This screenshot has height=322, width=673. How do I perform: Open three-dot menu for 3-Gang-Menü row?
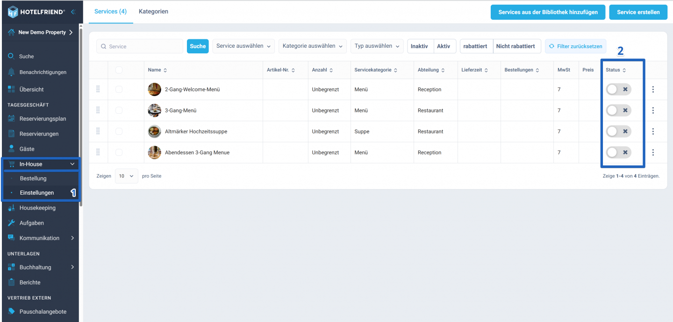tap(653, 110)
